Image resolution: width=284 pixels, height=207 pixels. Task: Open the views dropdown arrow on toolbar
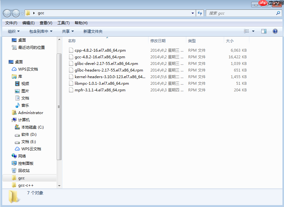pos(252,31)
